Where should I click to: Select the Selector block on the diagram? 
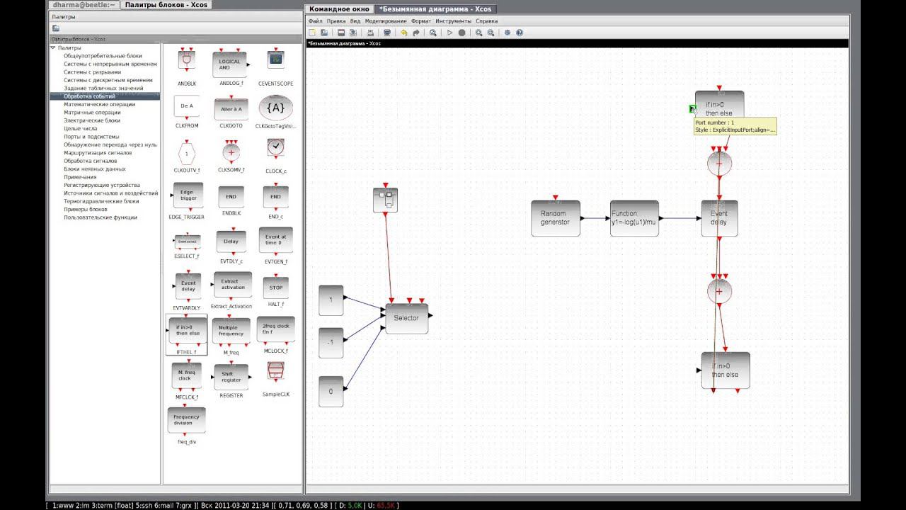[x=406, y=318]
